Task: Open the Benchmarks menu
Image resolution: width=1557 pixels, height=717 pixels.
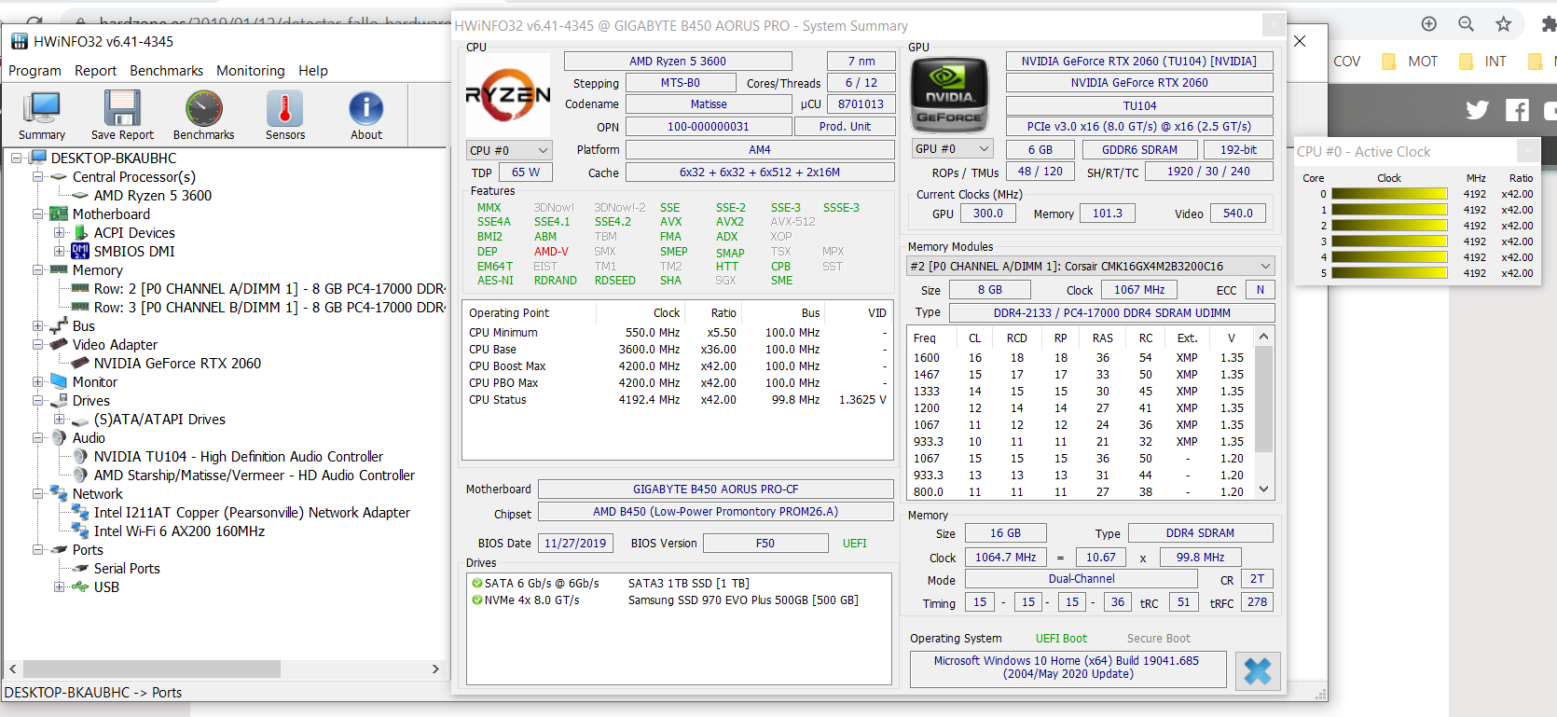Action: [x=166, y=71]
